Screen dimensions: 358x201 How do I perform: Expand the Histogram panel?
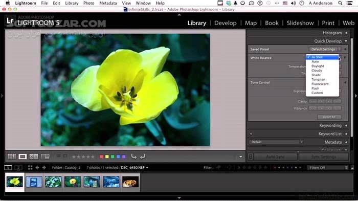pyautogui.click(x=346, y=33)
